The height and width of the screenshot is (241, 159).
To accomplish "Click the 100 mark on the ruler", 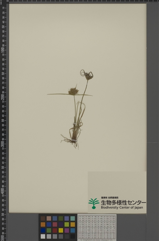I will [3, 50].
